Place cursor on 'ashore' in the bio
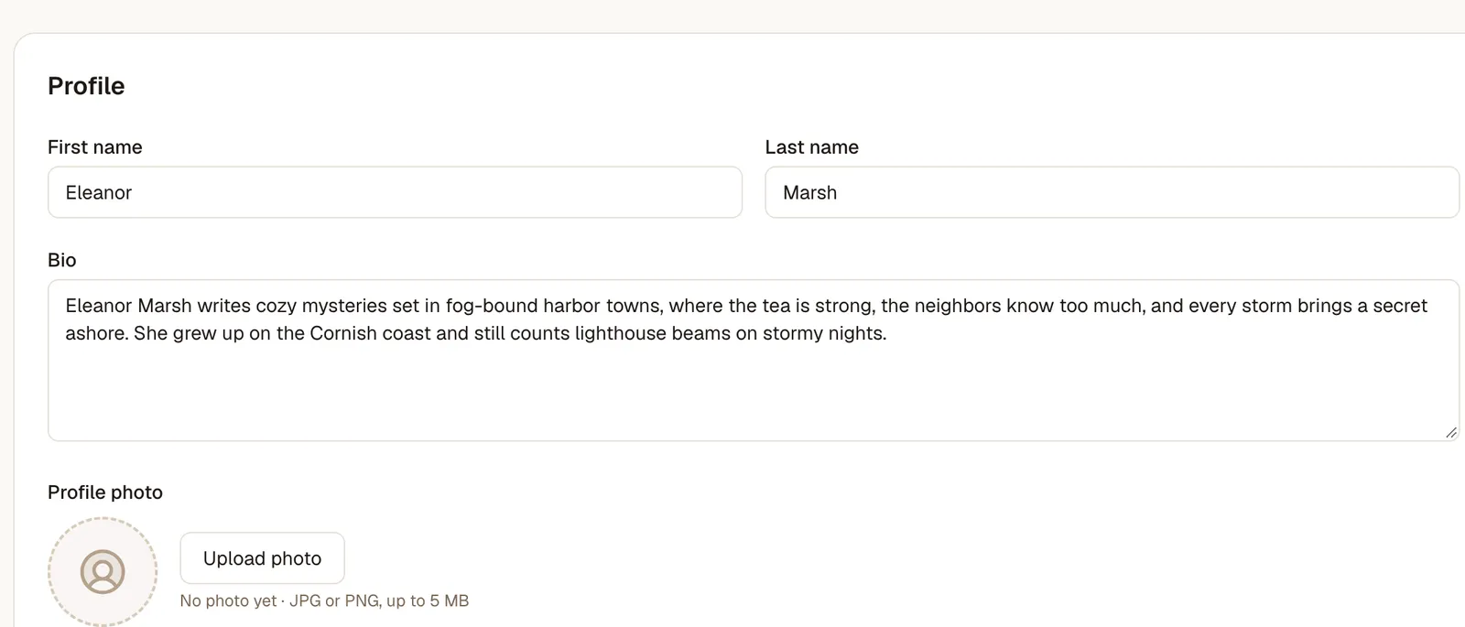The width and height of the screenshot is (1465, 627). (96, 333)
